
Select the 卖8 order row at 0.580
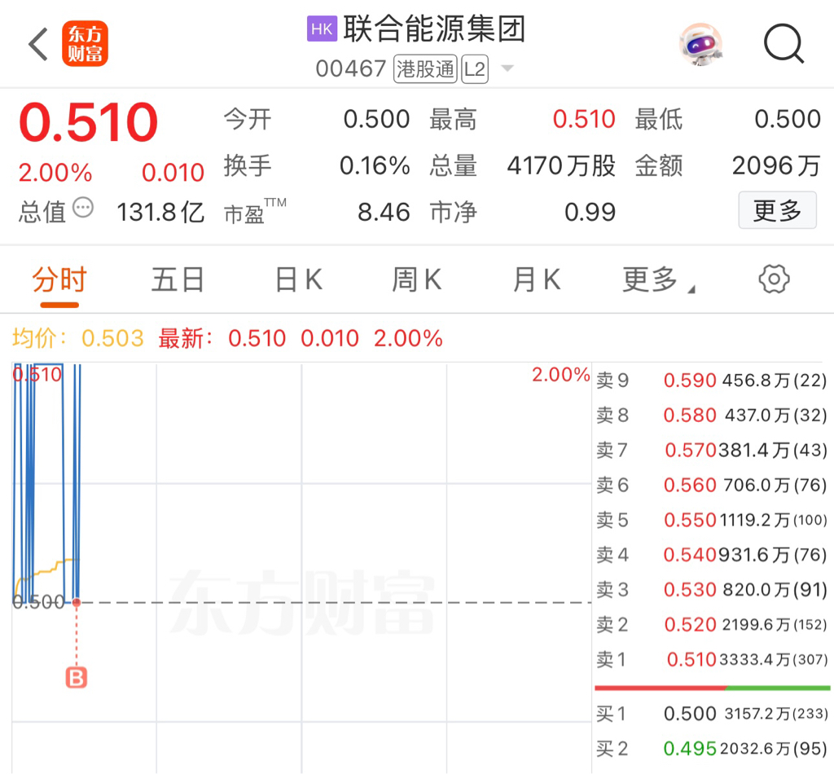(x=712, y=415)
